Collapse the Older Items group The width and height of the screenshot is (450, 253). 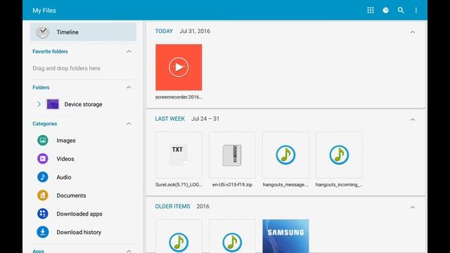click(413, 207)
